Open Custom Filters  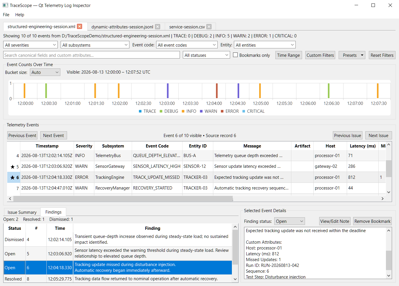pos(320,55)
